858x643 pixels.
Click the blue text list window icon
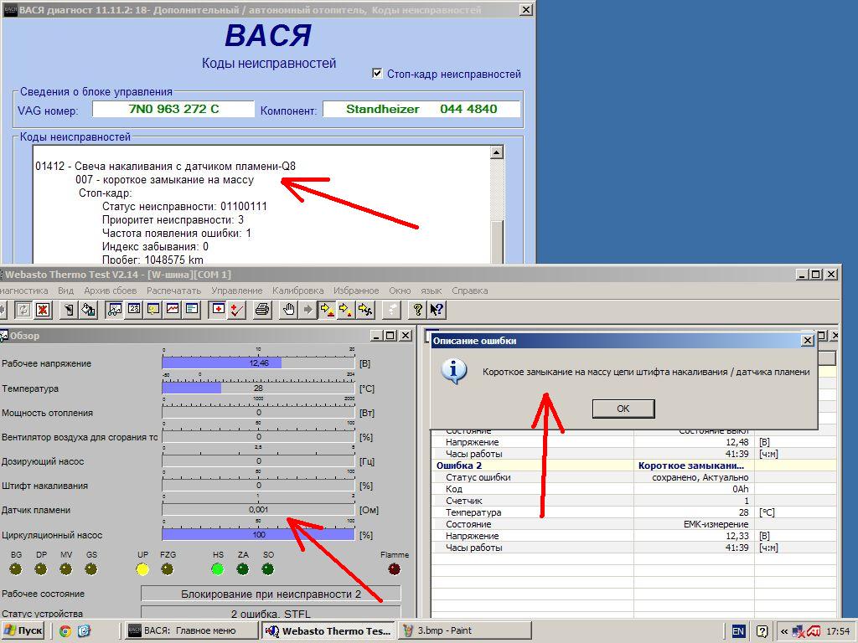192,310
